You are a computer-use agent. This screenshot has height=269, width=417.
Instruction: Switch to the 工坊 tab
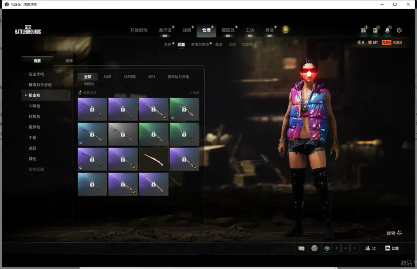point(250,30)
